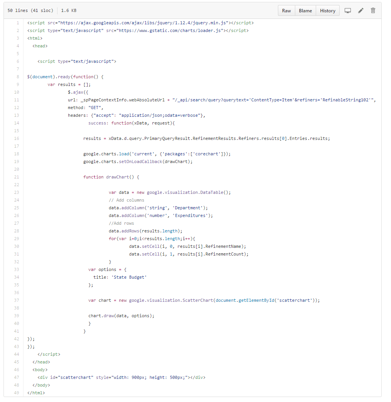Select the Raw view button
The image size is (391, 402).
[x=286, y=10]
